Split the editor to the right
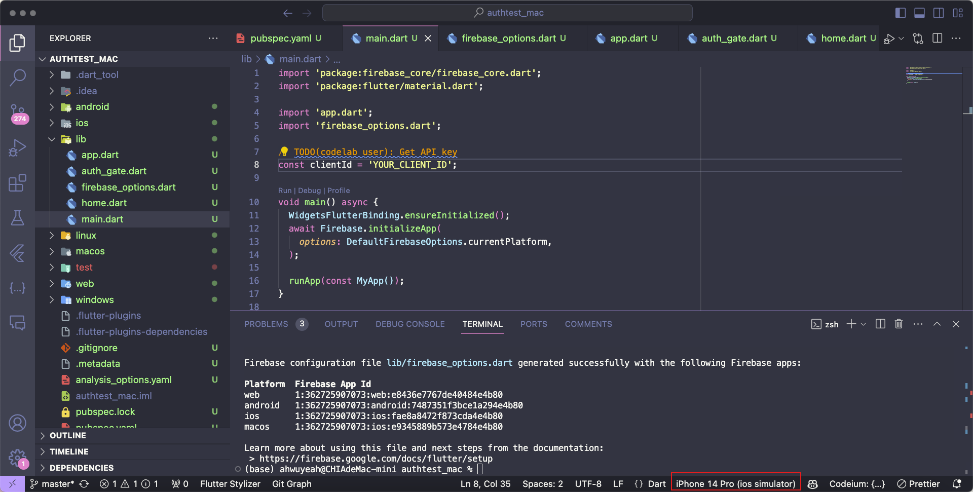The image size is (973, 492). click(x=937, y=39)
